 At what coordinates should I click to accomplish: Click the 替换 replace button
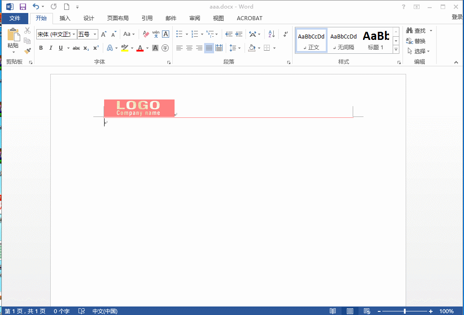(416, 41)
